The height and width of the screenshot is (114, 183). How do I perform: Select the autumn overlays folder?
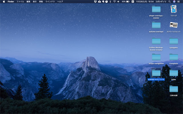156,25
